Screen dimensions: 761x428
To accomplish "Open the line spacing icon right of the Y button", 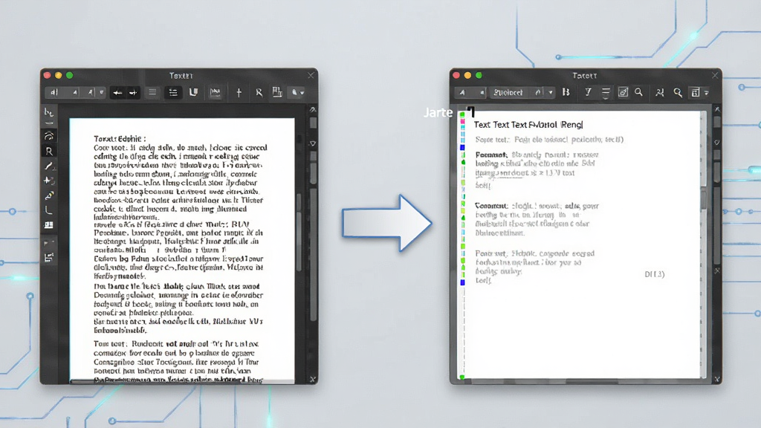I will (606, 92).
